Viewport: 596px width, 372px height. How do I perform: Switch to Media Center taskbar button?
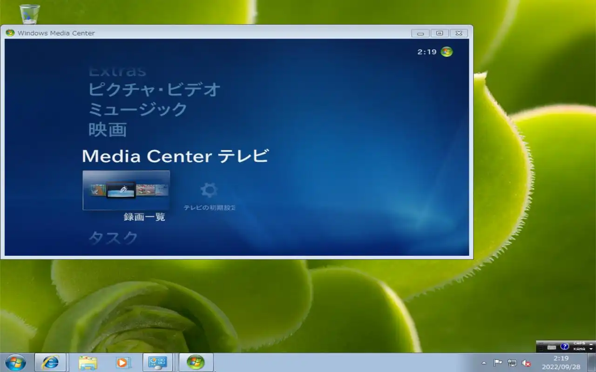coord(196,362)
